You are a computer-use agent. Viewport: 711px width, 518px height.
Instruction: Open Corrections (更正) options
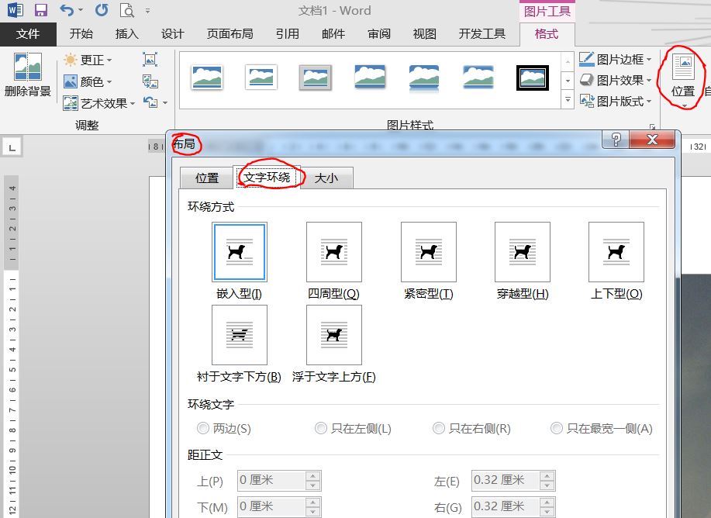click(x=88, y=60)
